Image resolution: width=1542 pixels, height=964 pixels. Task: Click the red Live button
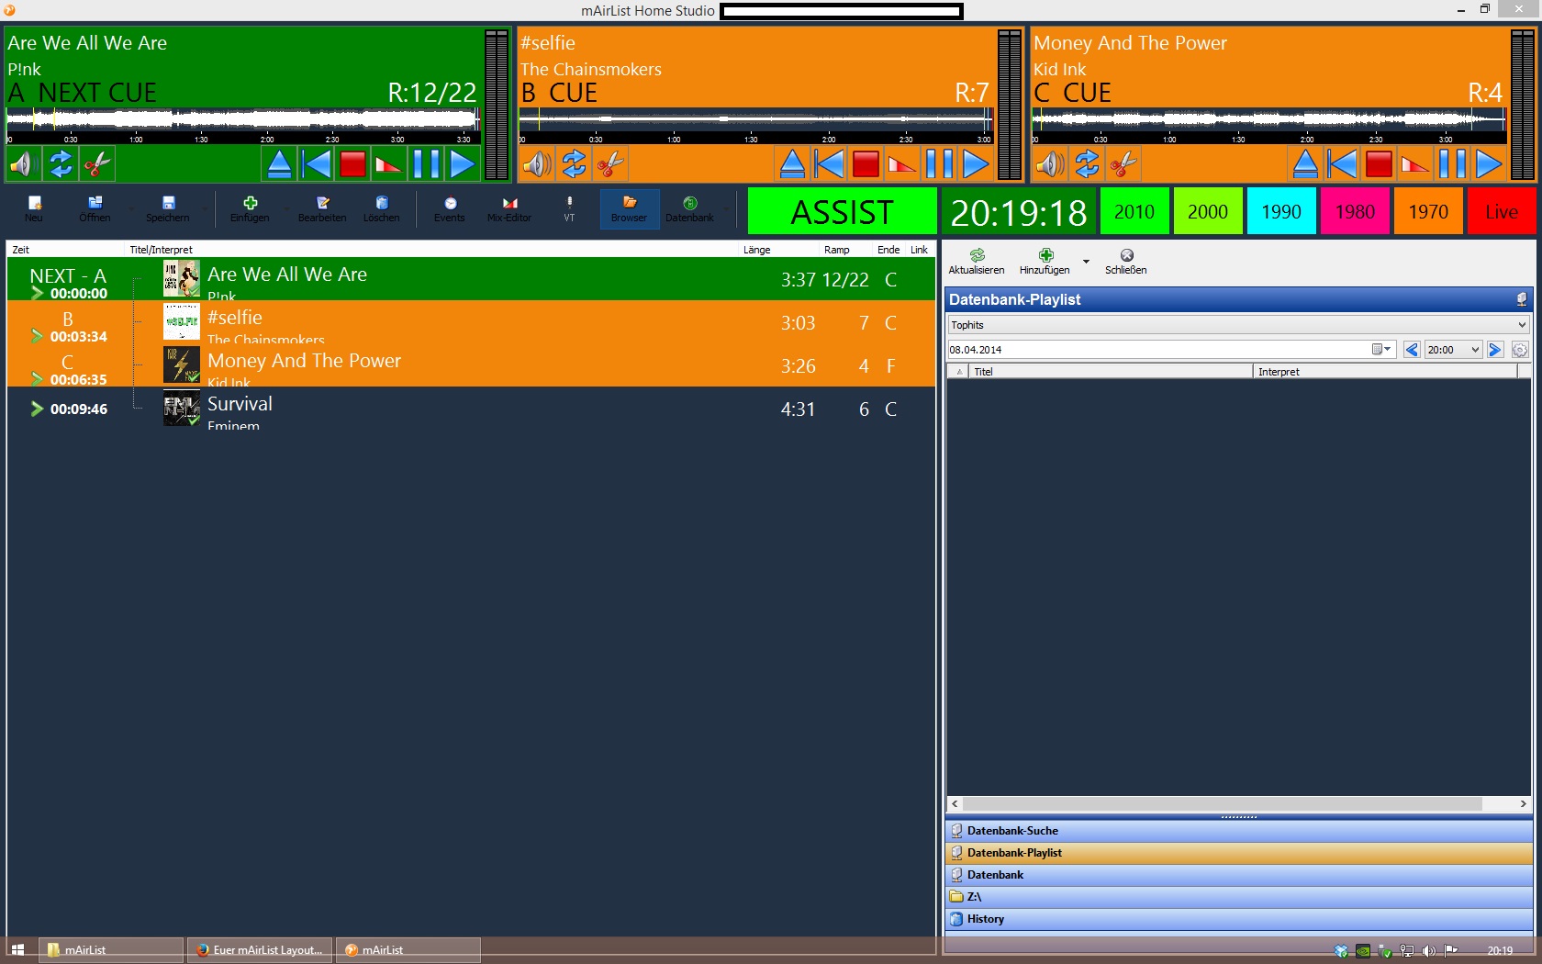[x=1502, y=212]
